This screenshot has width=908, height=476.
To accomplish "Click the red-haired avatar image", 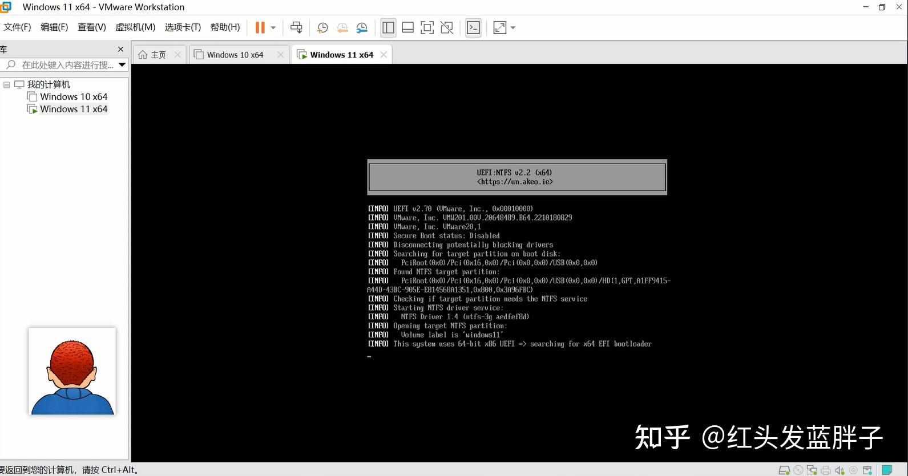I will (x=72, y=371).
